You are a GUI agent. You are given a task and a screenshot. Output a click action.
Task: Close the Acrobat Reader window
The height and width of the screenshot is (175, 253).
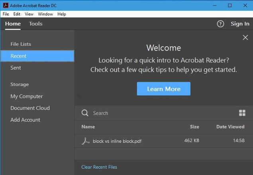245,6
